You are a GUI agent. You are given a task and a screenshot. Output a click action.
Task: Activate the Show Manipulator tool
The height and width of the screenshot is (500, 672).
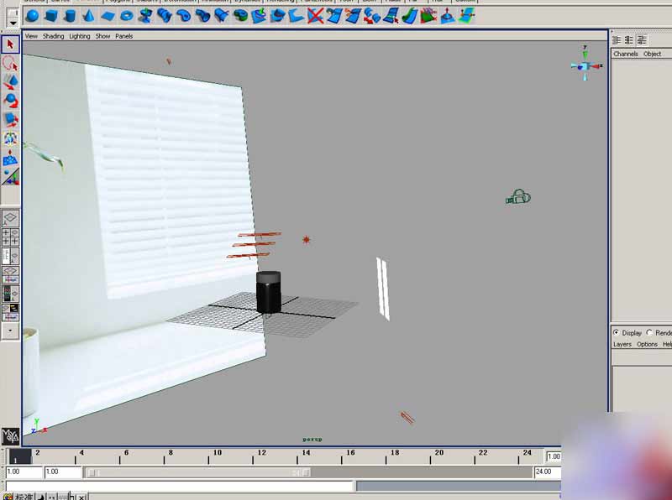pos(10,138)
